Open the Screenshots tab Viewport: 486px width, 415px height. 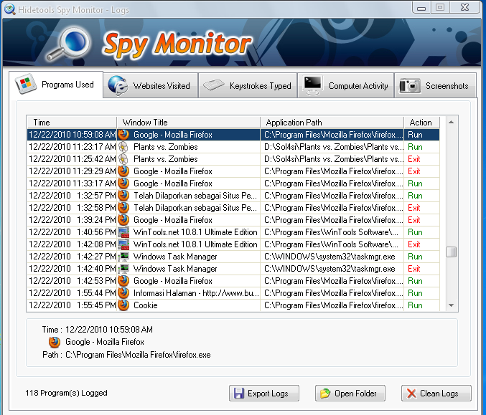coord(435,85)
